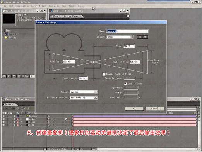
Task: Click the white solid icon of color layer
Action: [x=27, y=119]
